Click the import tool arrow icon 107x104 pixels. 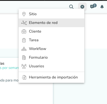coord(24,77)
